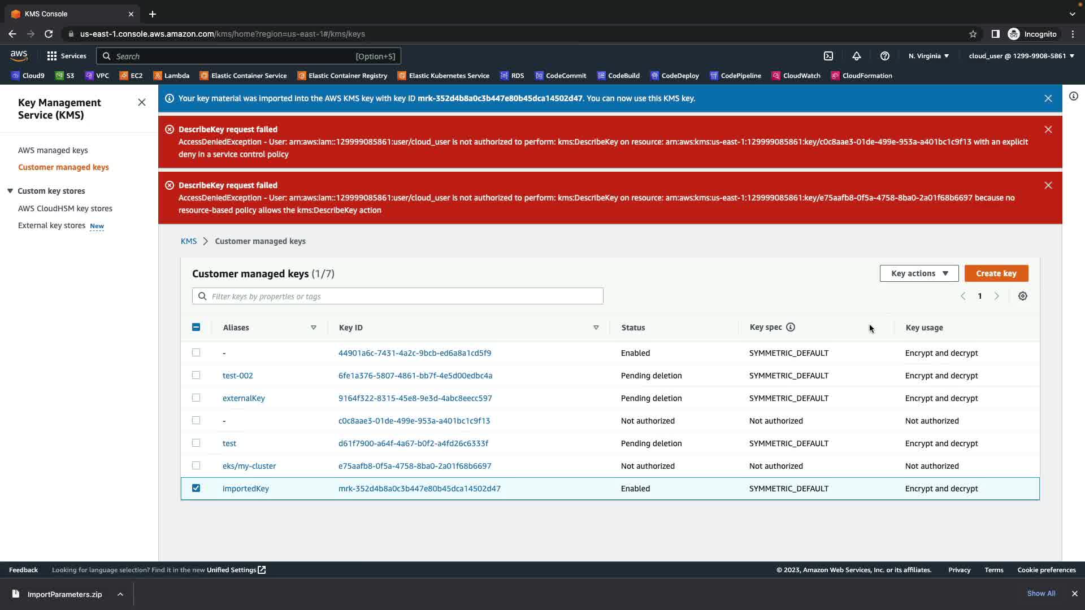The height and width of the screenshot is (610, 1085).
Task: Click the help question mark icon
Action: pyautogui.click(x=885, y=56)
